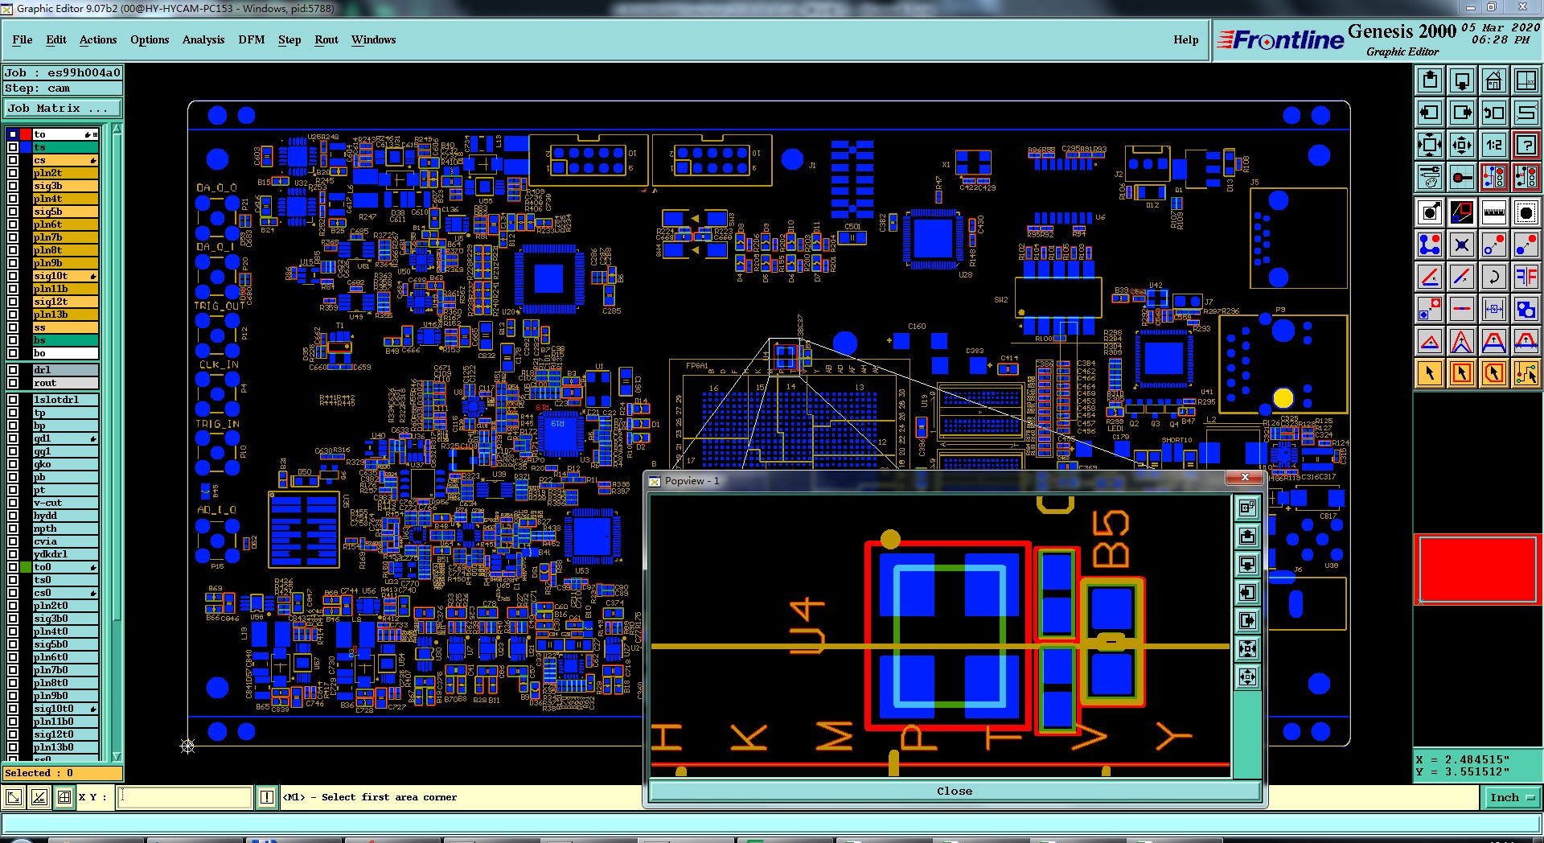1544x843 pixels.
Task: Toggle checkbox for layer sig10t
Action: (13, 276)
